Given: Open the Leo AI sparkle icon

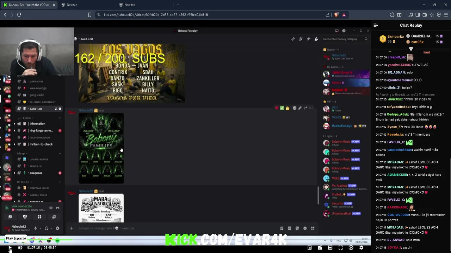Looking at the screenshot, I should (432, 15).
